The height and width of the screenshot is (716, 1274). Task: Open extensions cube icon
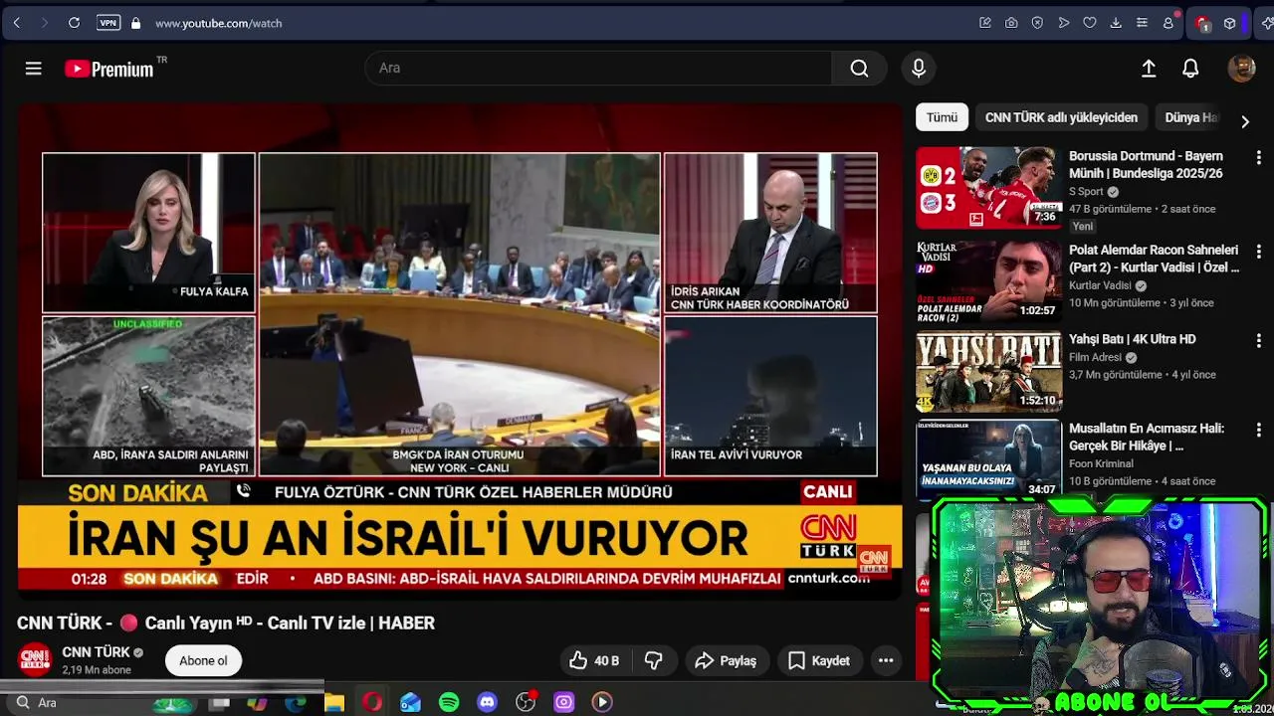(1230, 23)
